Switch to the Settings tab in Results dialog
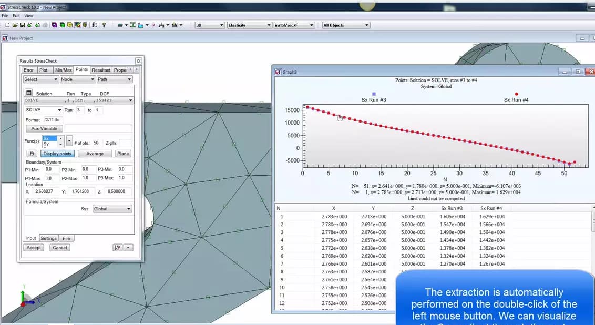Viewport: 595px width, 325px height. 48,238
